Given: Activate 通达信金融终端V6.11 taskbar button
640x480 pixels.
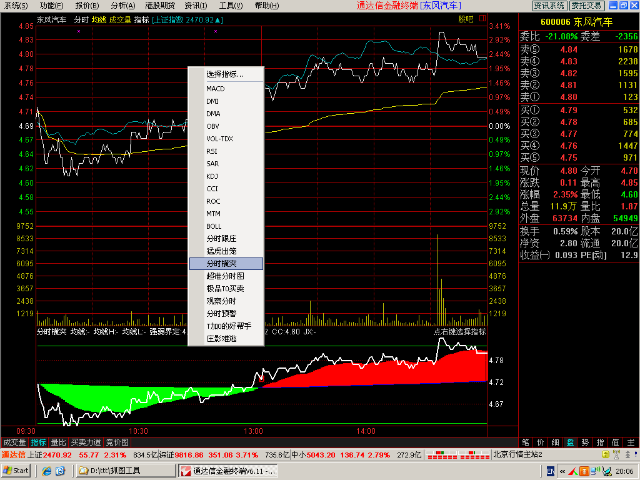Looking at the screenshot, I should [x=228, y=471].
